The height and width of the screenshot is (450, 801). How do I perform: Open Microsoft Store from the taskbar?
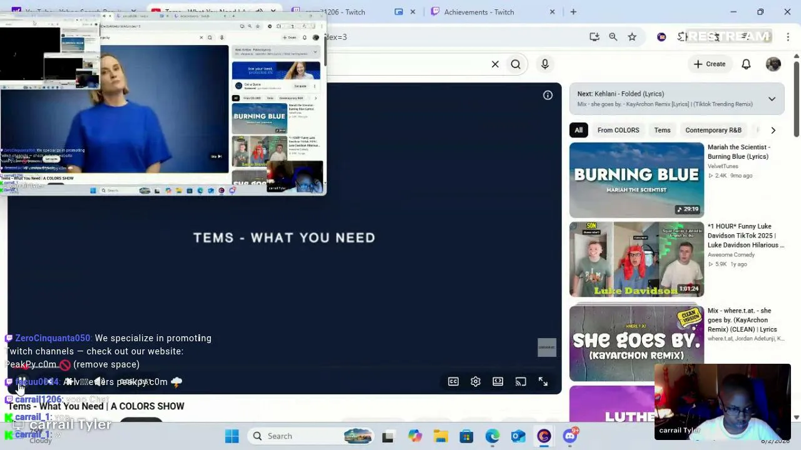[x=466, y=436]
